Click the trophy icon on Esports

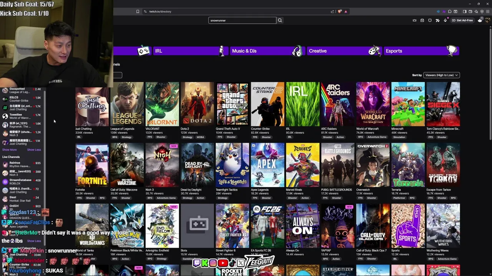tap(452, 50)
